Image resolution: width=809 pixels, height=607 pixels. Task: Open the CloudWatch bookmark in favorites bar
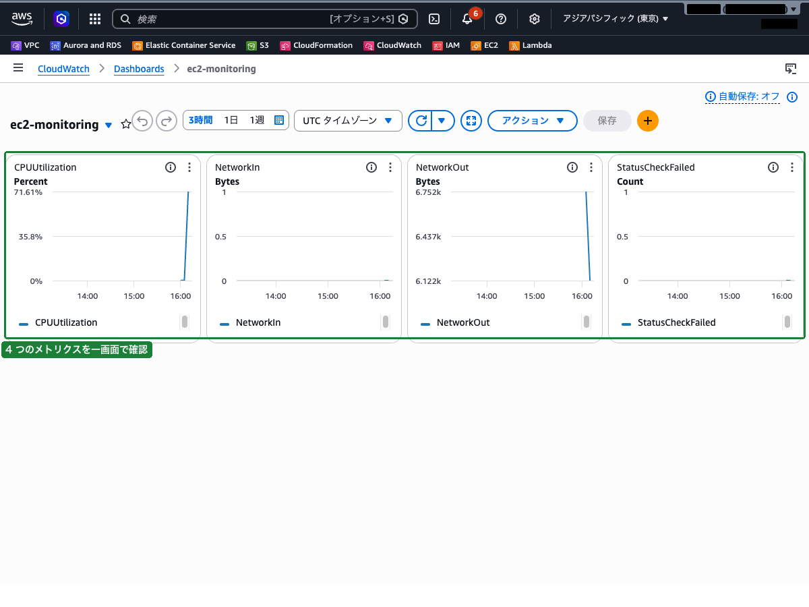coord(392,45)
